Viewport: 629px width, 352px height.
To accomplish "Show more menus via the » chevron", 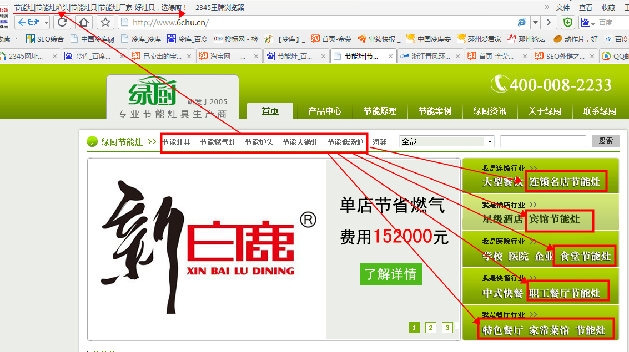I will click(x=547, y=7).
